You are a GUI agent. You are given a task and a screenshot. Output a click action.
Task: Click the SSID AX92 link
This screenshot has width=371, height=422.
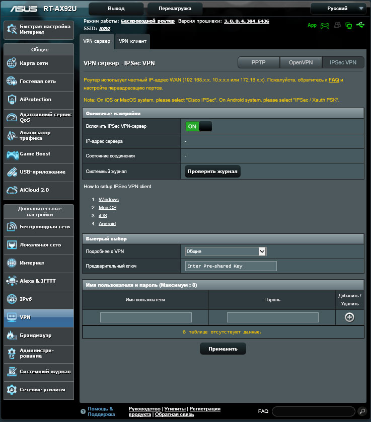pyautogui.click(x=105, y=29)
